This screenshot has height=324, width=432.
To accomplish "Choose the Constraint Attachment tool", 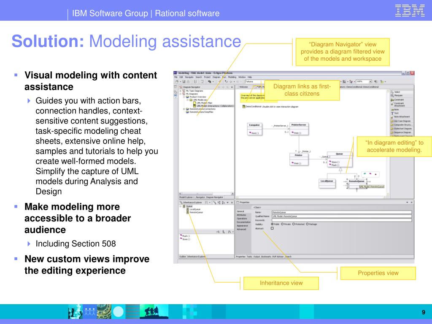I will pos(398,104).
